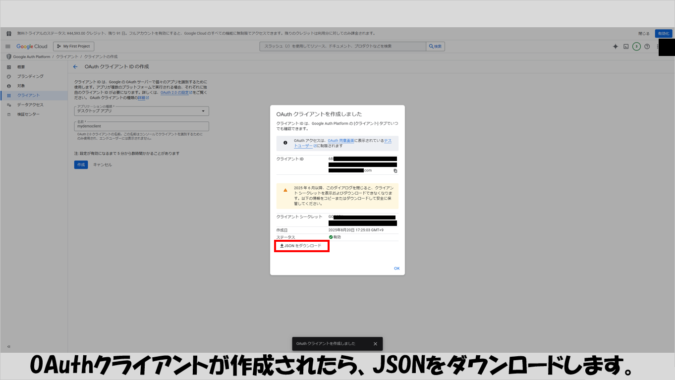Open the Gemini sparkle assistant icon
Image resolution: width=675 pixels, height=380 pixels.
[x=616, y=47]
